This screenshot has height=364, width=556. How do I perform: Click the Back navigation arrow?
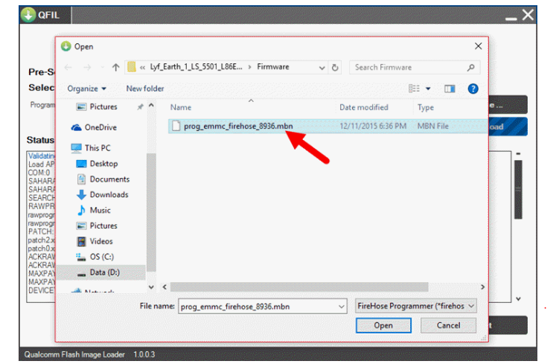coord(68,67)
